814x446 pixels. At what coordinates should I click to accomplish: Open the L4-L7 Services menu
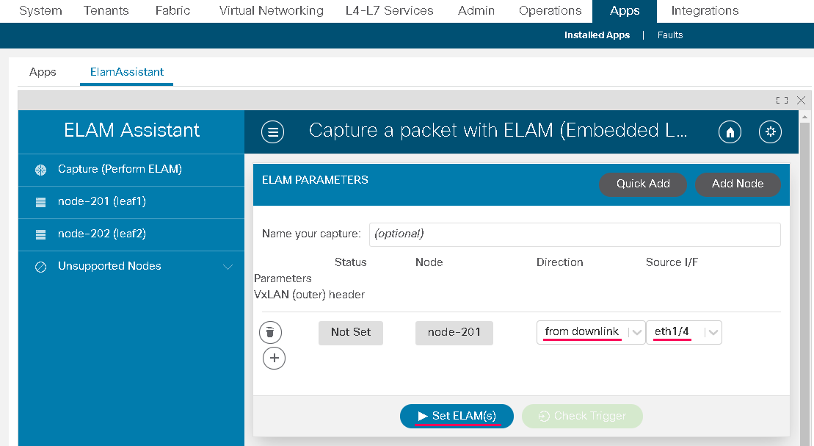tap(389, 11)
